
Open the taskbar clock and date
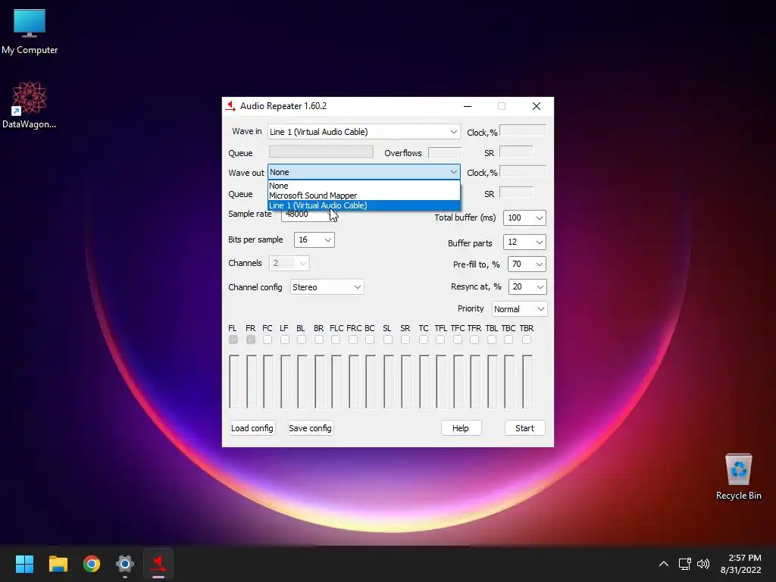coord(740,564)
